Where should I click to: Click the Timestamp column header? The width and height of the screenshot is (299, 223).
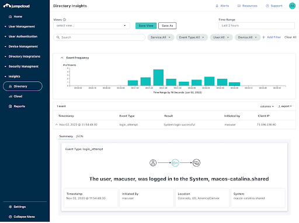pos(66,116)
